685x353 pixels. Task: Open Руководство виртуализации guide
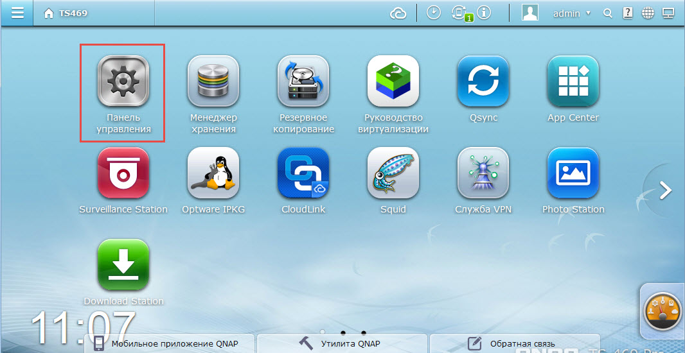coord(393,81)
